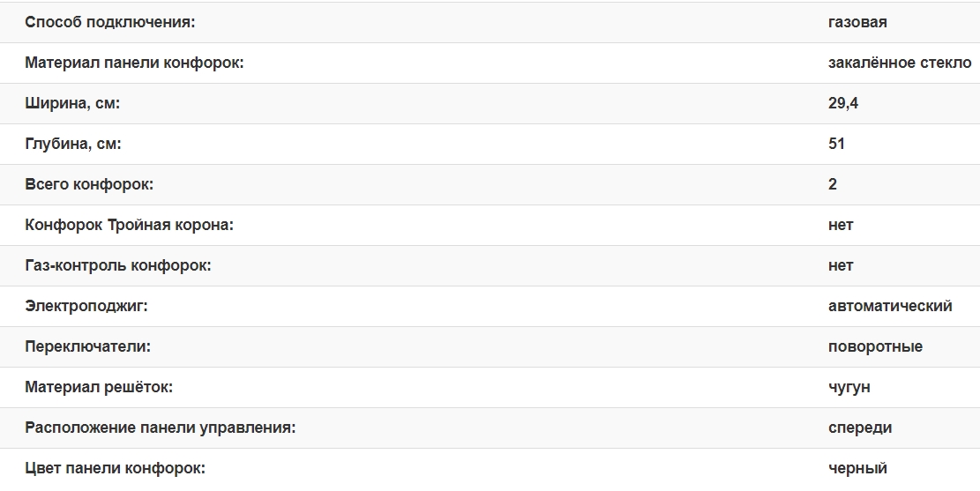This screenshot has height=491, width=980.
Task: Click the 'чугун' grate material value
Action: click(x=849, y=387)
